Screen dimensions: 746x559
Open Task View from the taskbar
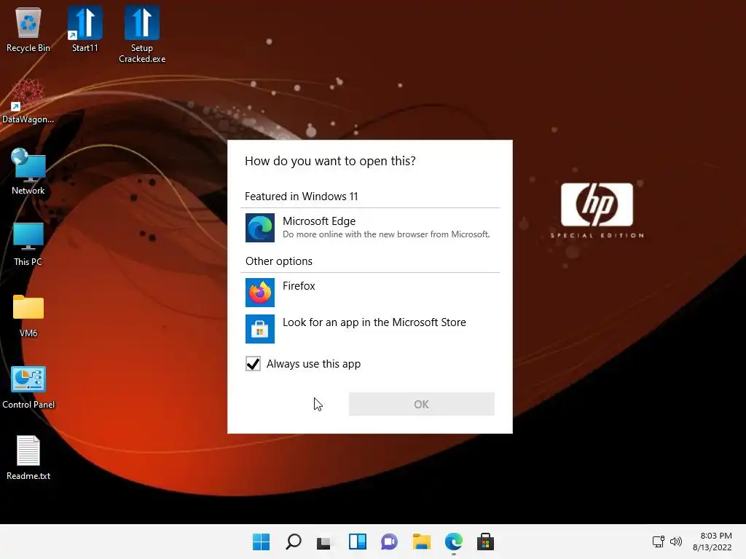point(324,542)
